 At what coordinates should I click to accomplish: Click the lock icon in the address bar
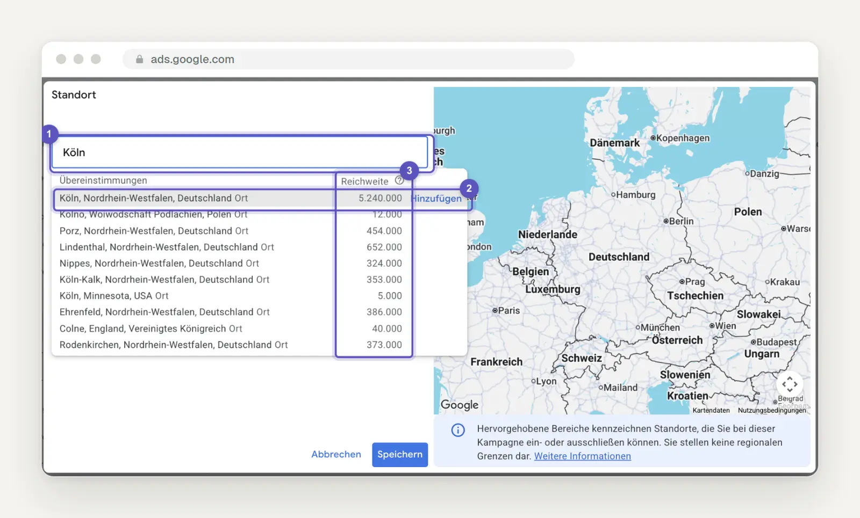pyautogui.click(x=140, y=59)
